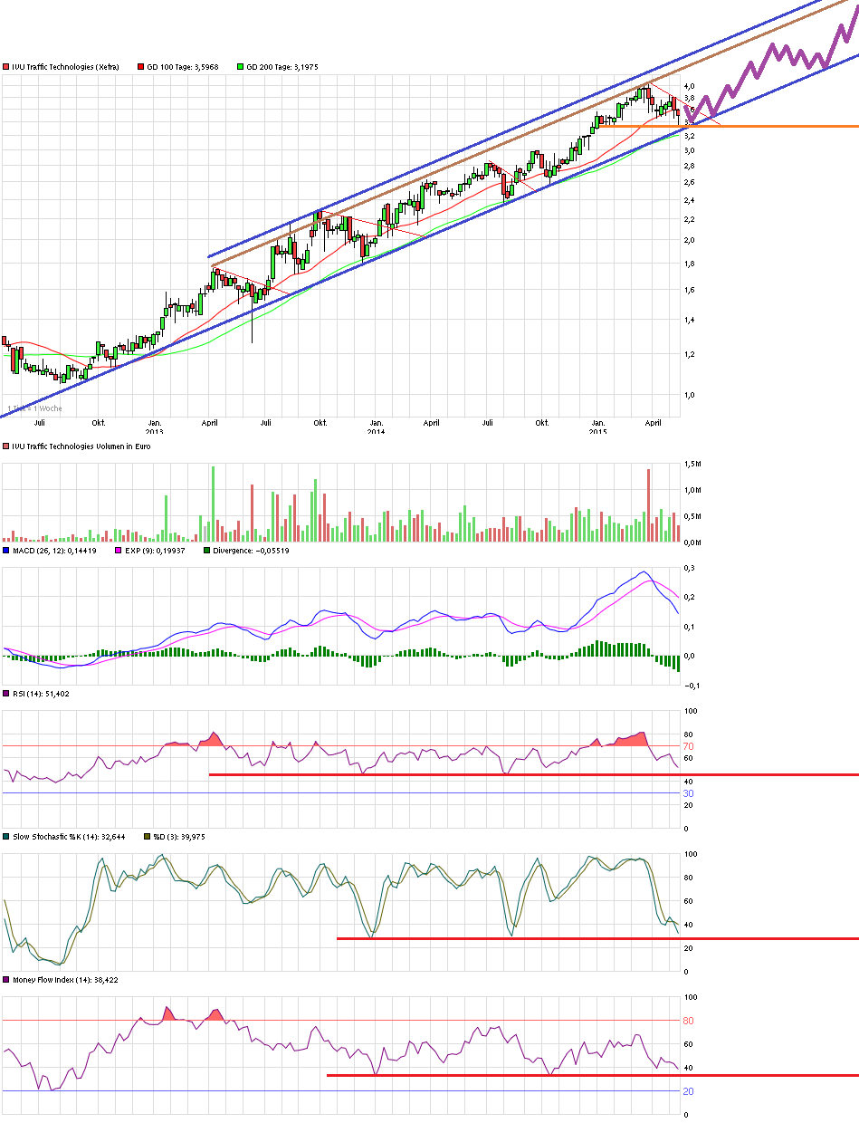Viewport: 859px width, 1123px height.
Task: Click the 2014 year label on the time axis
Action: coord(376,431)
